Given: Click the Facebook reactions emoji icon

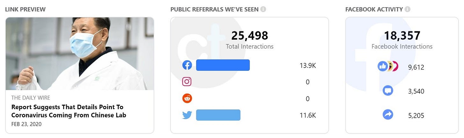Looking at the screenshot, I should [x=388, y=66].
